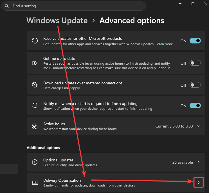Click the Optional updates plus icon
The width and height of the screenshot is (209, 193).
coord(35,162)
